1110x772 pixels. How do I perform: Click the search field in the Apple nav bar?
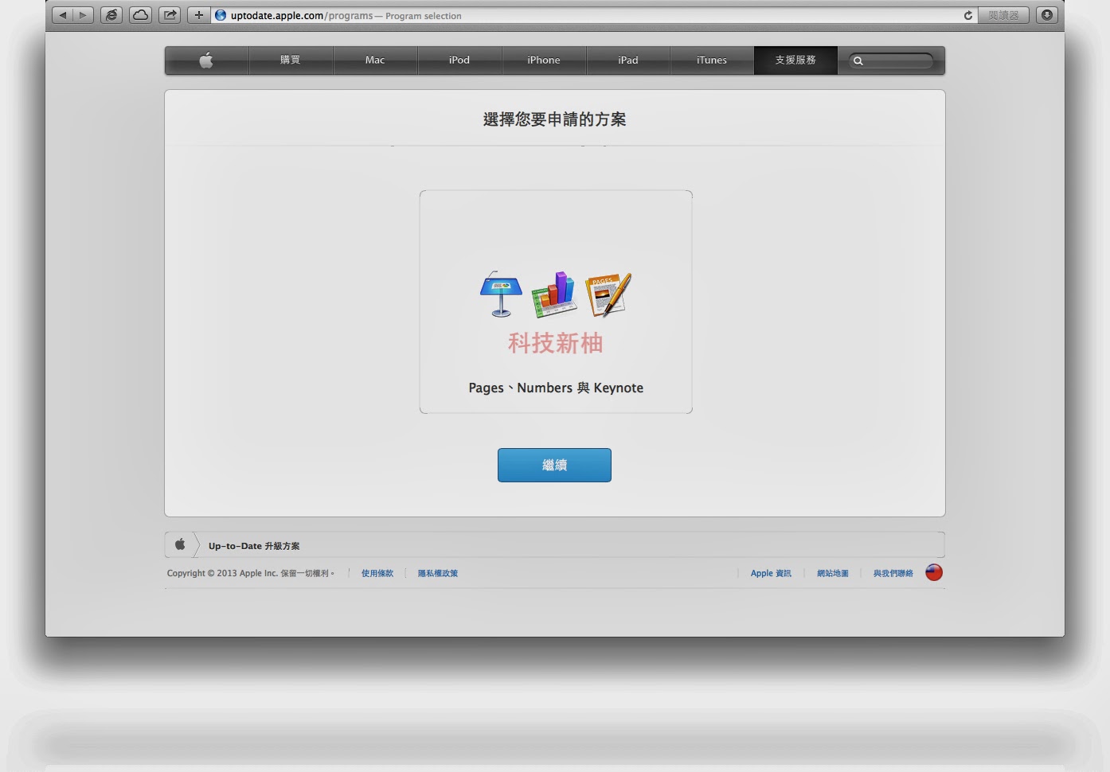(x=891, y=60)
